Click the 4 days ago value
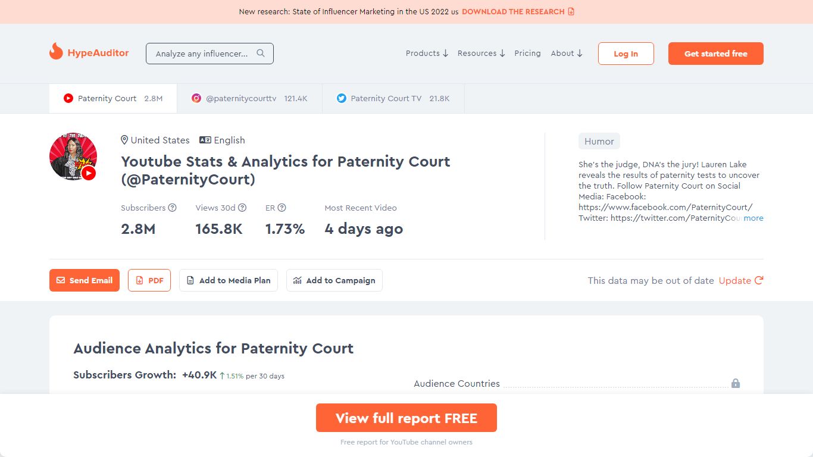This screenshot has width=813, height=457. (364, 229)
